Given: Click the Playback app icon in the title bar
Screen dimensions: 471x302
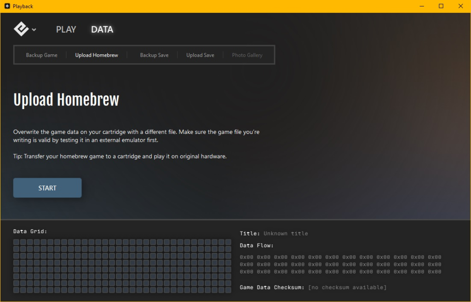Looking at the screenshot, I should click(7, 6).
